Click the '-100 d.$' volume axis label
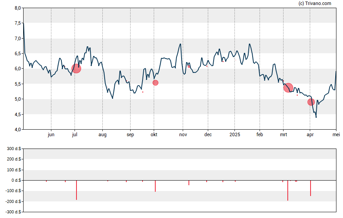This screenshot has width=343, height=218. pos(13,191)
